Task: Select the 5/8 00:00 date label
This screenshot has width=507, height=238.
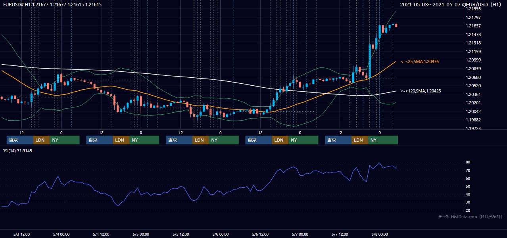Action: click(380, 234)
